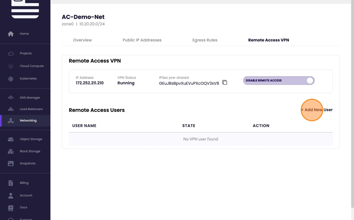Open Kubernetes helm wheel icon
354x220 pixels.
click(x=11, y=79)
